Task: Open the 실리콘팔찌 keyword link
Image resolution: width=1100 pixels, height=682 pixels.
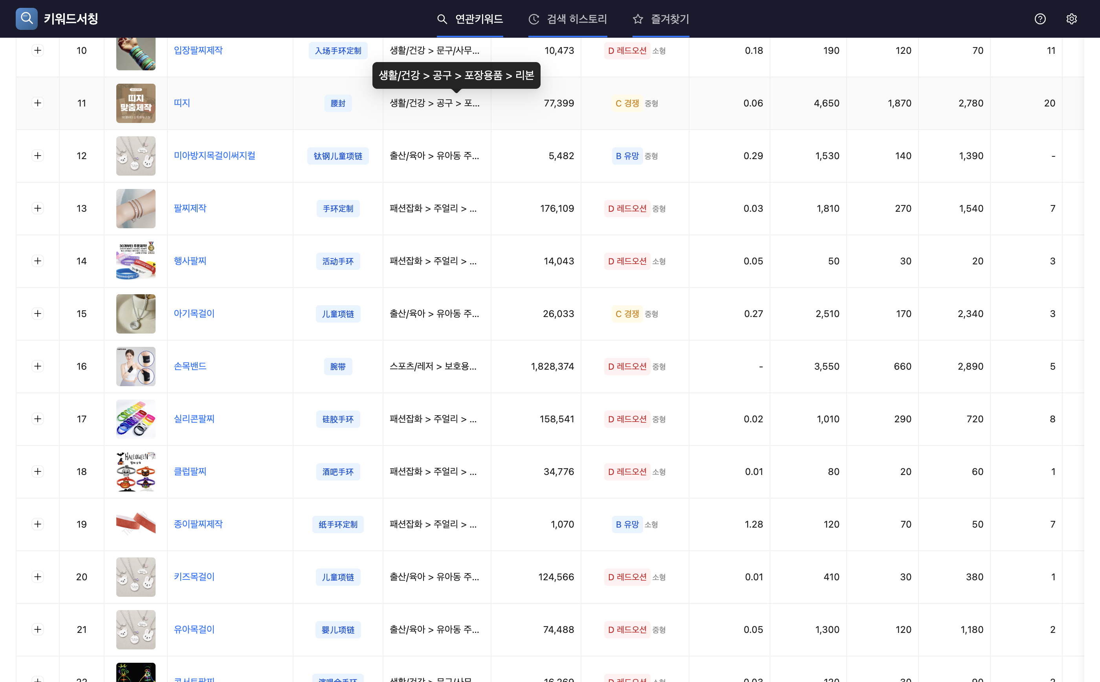Action: pyautogui.click(x=194, y=419)
